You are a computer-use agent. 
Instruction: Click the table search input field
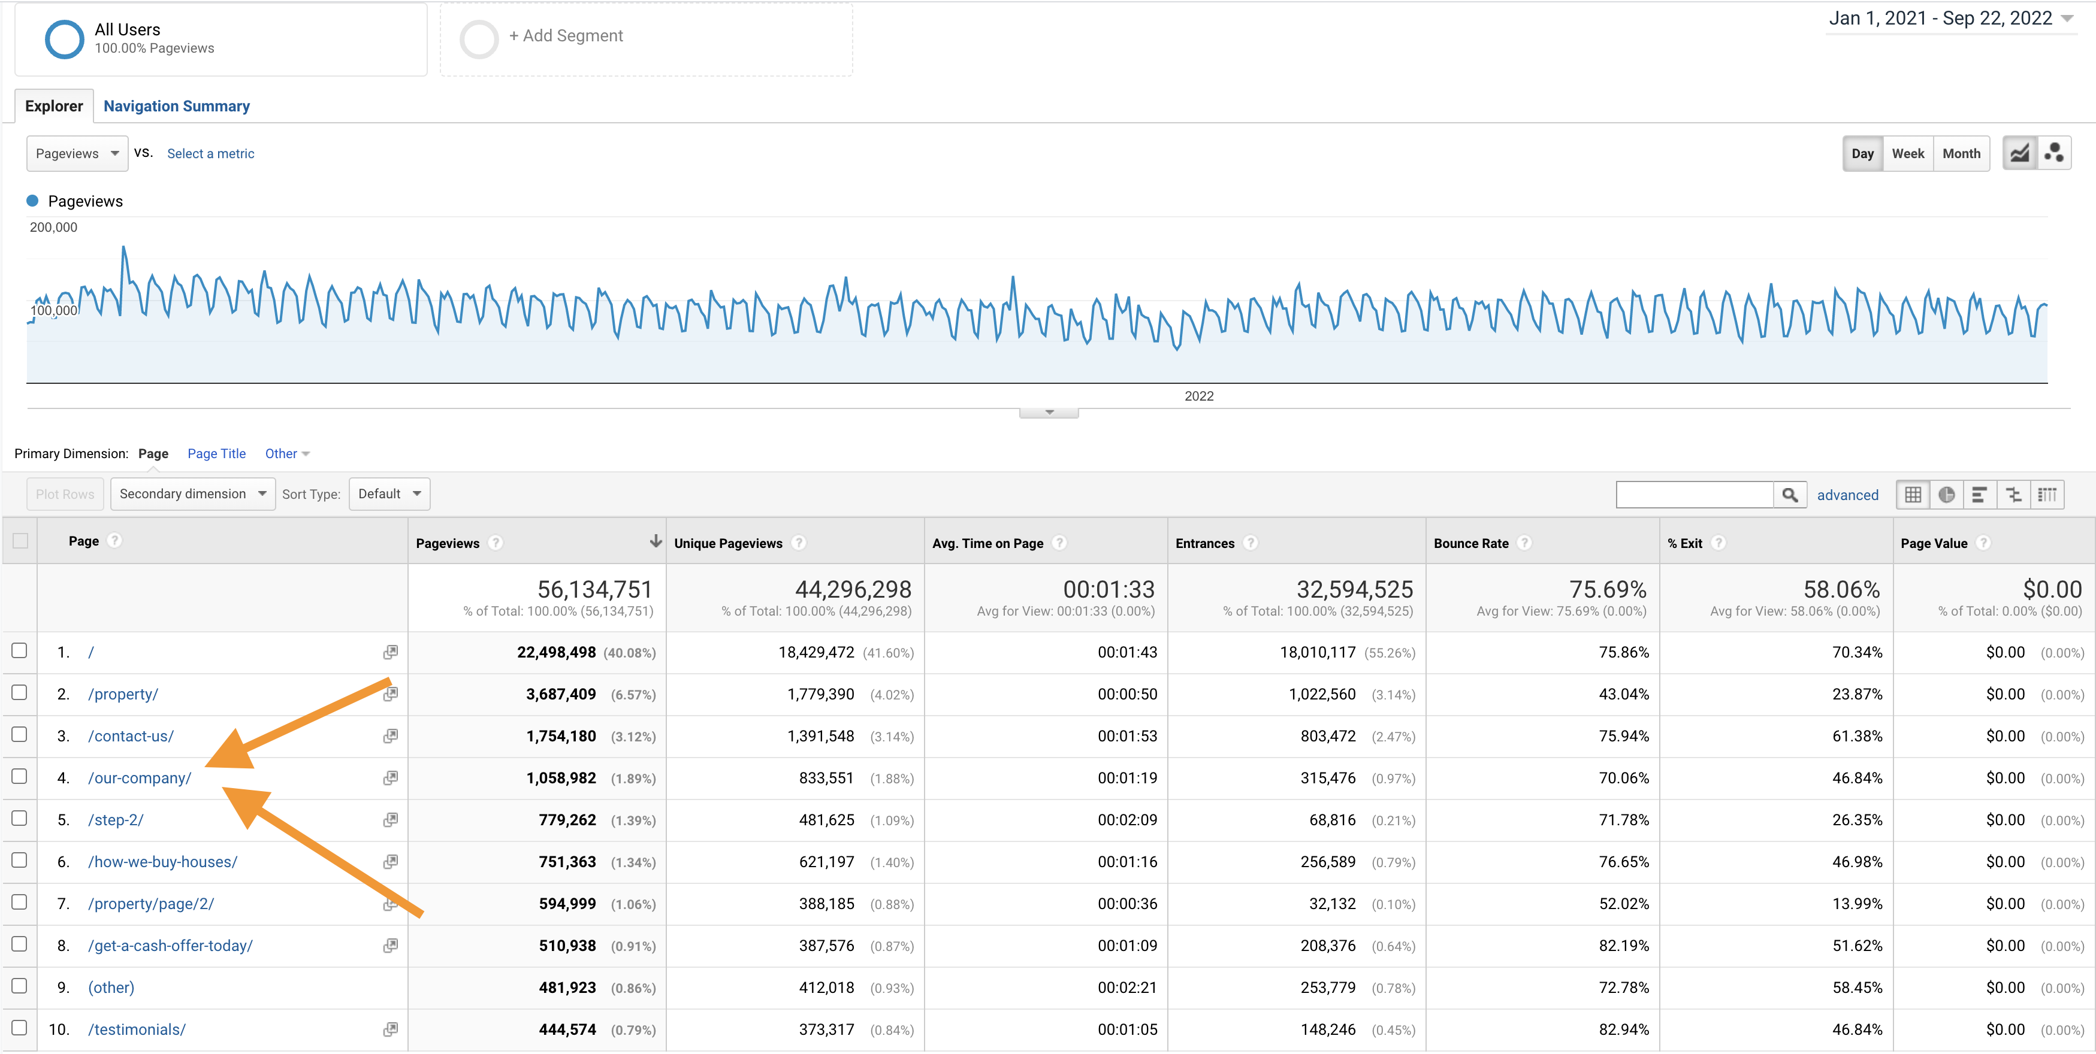pos(1695,495)
